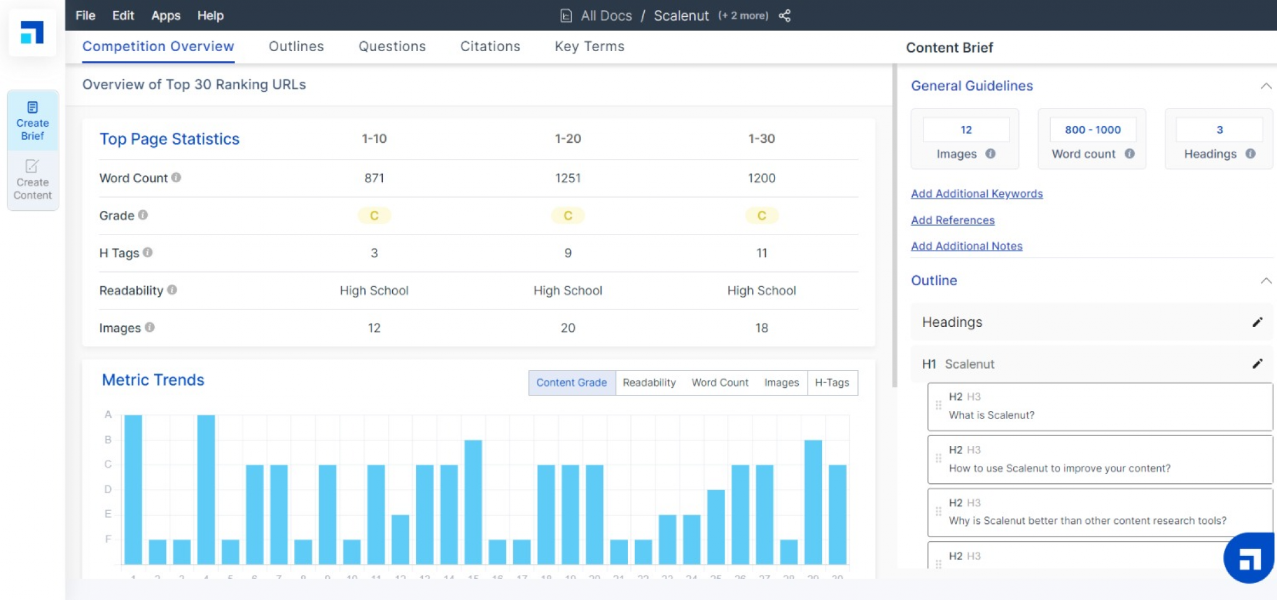Click word count value 871
The image size is (1277, 600).
point(374,178)
